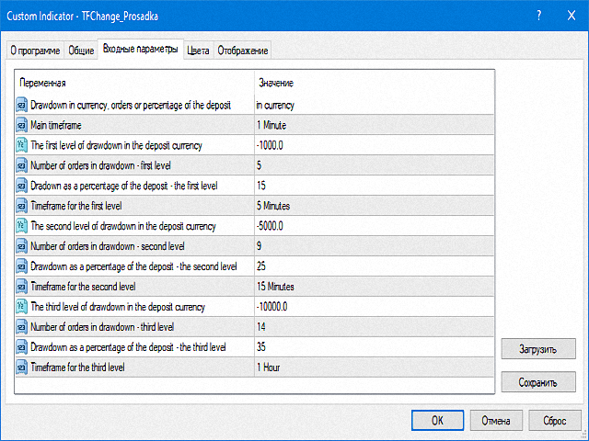Screen dimensions: 589x441
Task: Select icon beside Timeframe for the second level
Action: [x=22, y=287]
